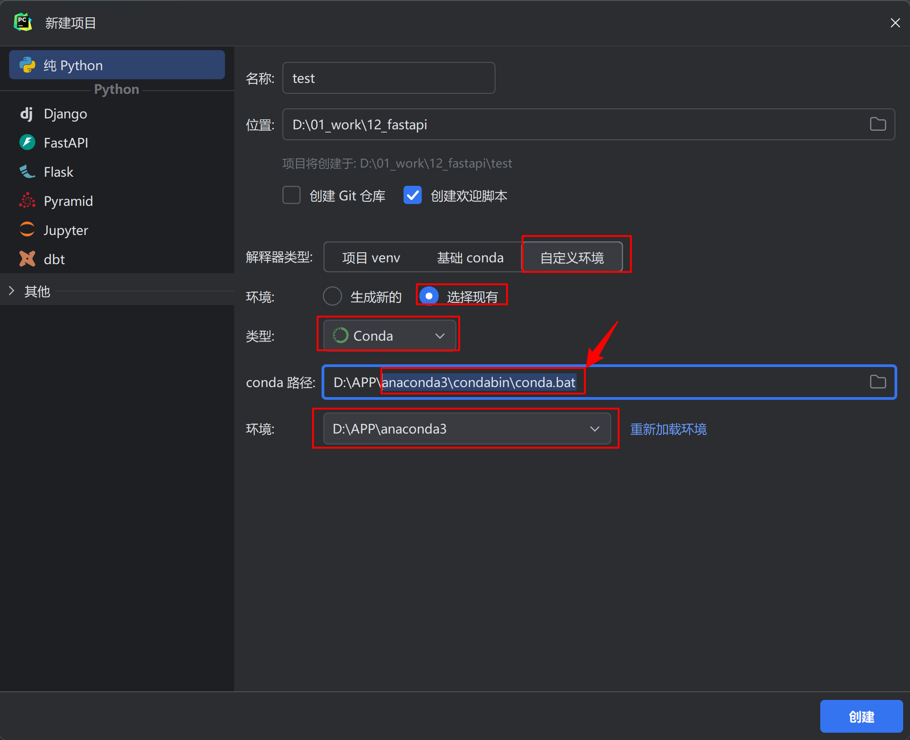Select the Django project type
Screen dimensions: 910x740
click(65, 113)
